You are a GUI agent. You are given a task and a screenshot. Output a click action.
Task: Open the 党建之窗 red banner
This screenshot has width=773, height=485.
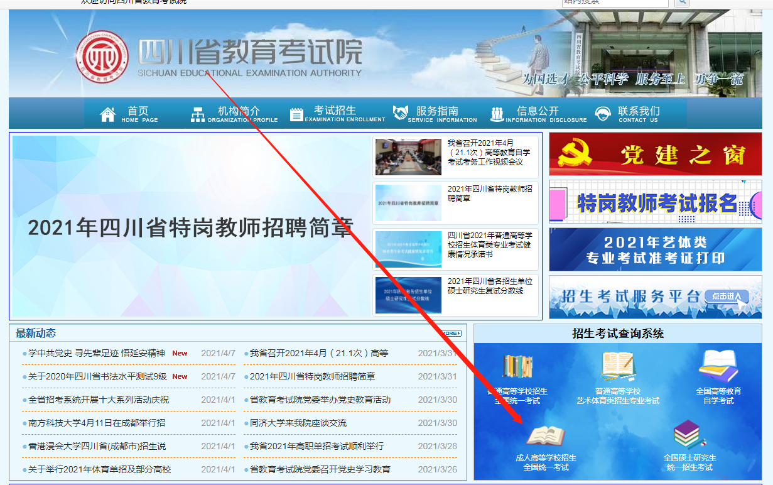click(x=656, y=154)
